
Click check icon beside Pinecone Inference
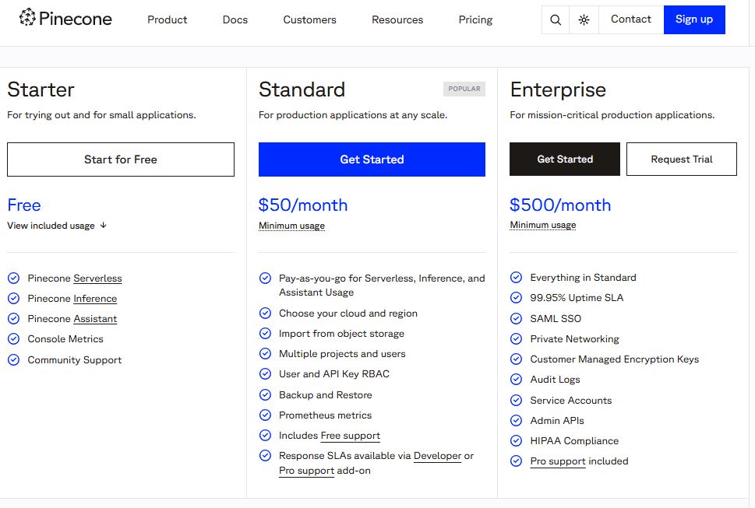(x=13, y=299)
